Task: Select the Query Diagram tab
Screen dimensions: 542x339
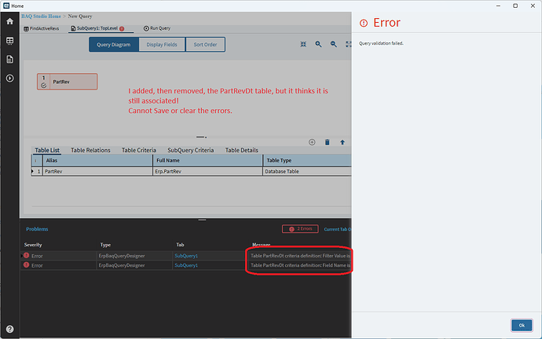Action: point(114,45)
